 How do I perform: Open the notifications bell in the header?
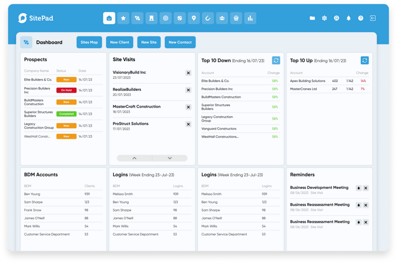[x=348, y=18]
